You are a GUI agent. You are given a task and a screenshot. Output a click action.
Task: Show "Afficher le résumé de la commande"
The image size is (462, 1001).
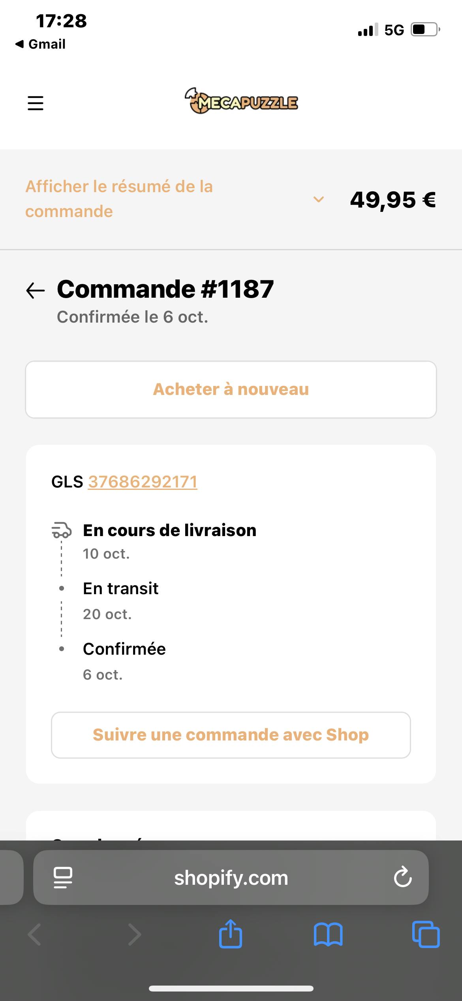pos(119,199)
